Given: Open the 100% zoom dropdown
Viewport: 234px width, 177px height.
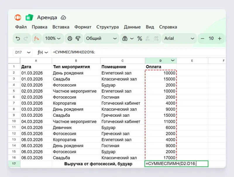Looking at the screenshot, I should (x=53, y=39).
